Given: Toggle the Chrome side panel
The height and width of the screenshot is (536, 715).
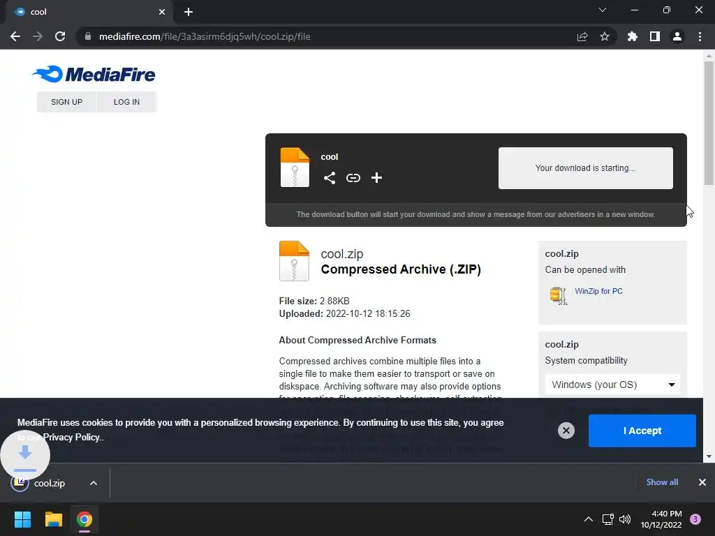Looking at the screenshot, I should pyautogui.click(x=655, y=36).
